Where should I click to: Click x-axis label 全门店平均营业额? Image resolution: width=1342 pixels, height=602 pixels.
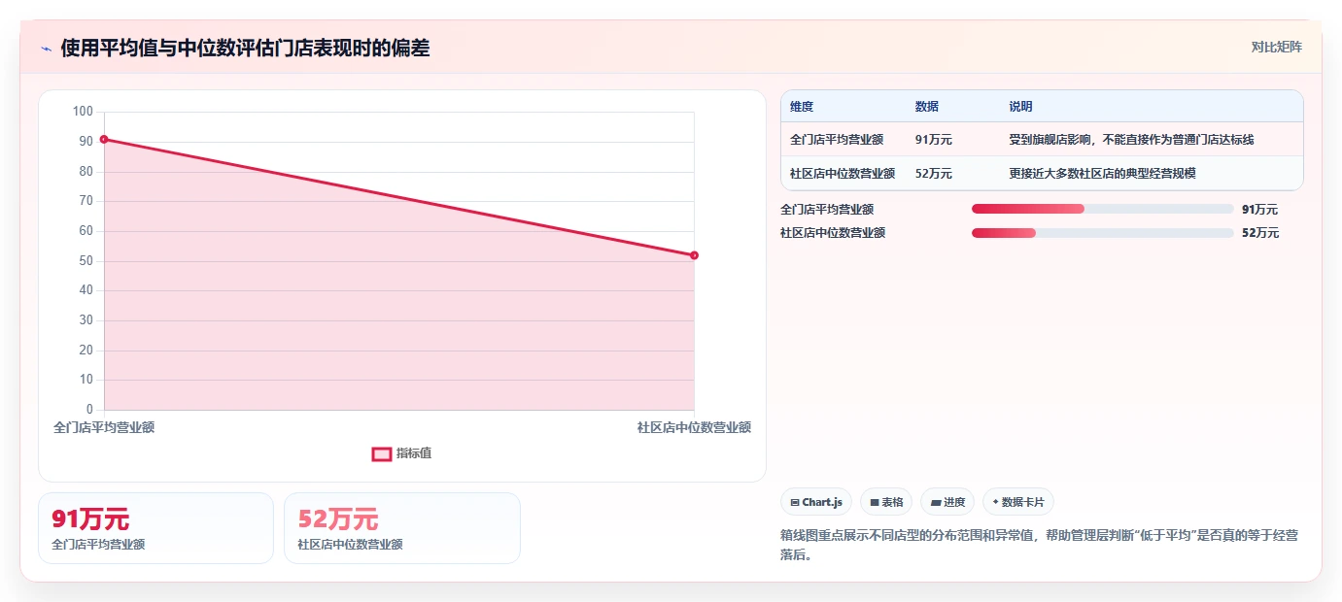(x=104, y=427)
